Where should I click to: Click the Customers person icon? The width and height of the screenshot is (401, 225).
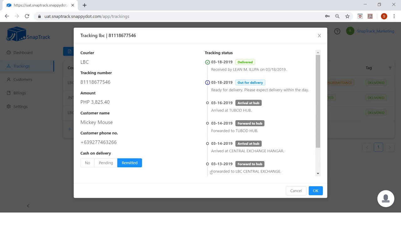pos(9,79)
